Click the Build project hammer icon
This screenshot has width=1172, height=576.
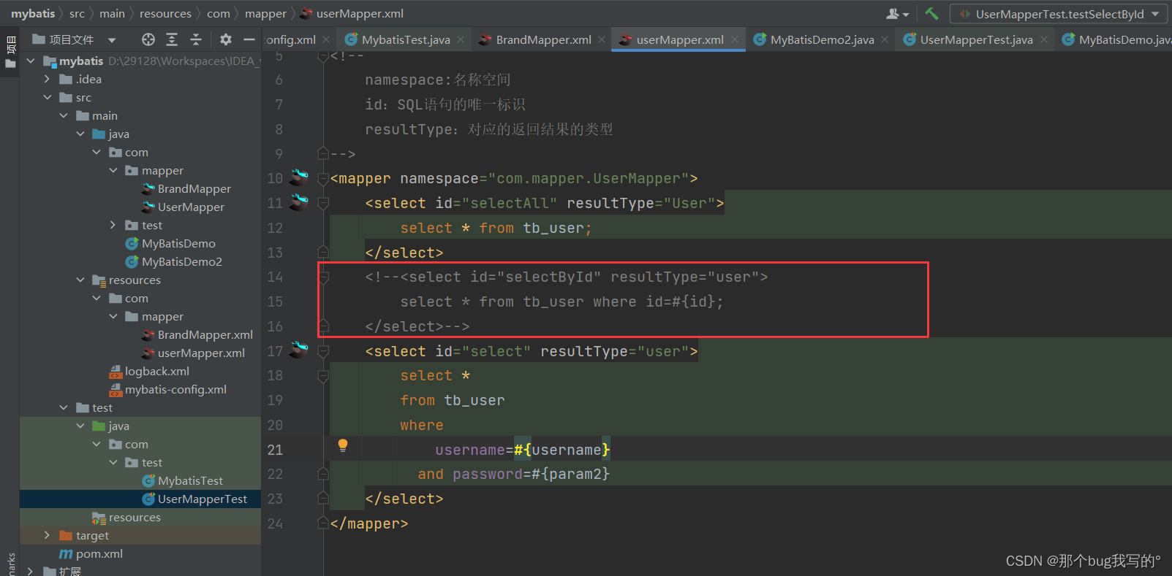click(x=931, y=13)
